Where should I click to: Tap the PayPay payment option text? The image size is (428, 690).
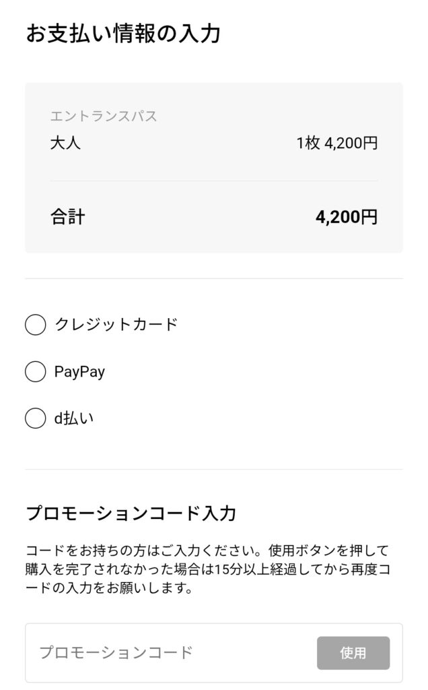pyautogui.click(x=79, y=372)
